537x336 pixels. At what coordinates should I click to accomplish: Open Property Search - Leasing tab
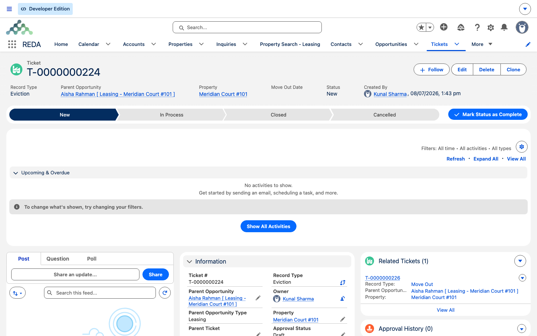coord(290,44)
